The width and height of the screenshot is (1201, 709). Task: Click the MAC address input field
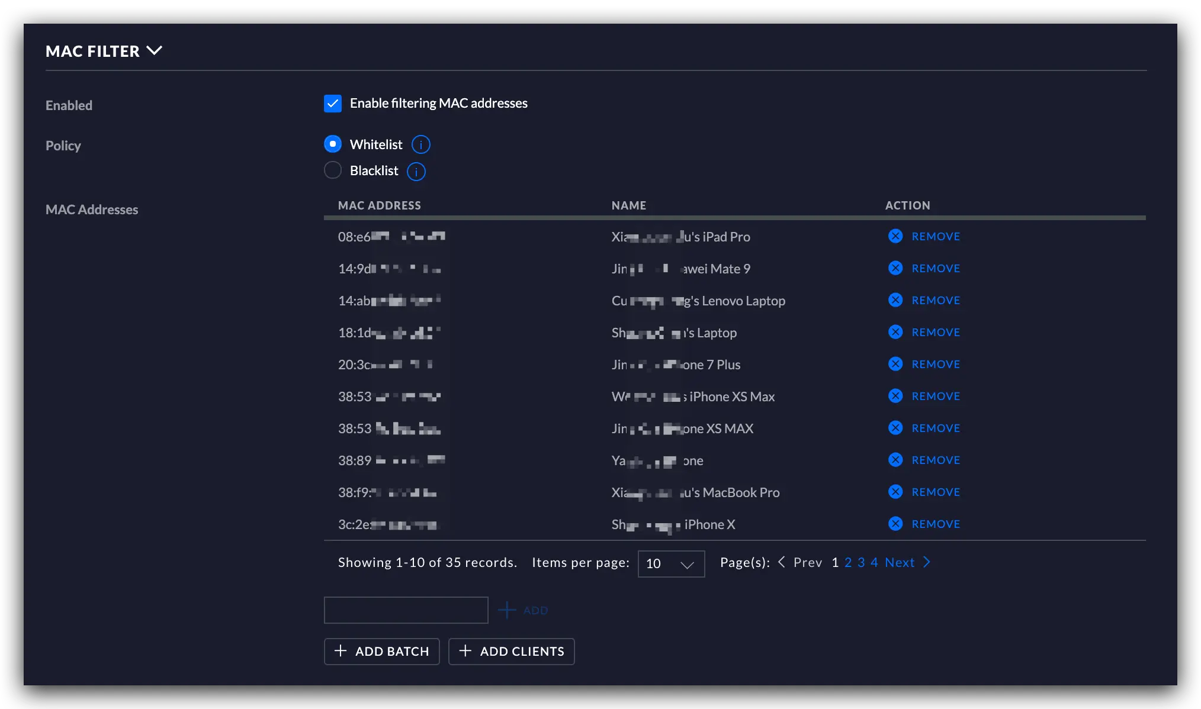tap(406, 610)
